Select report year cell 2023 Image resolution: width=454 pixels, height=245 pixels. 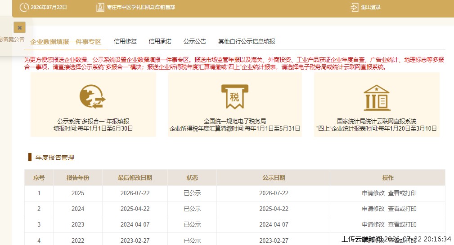click(x=78, y=224)
